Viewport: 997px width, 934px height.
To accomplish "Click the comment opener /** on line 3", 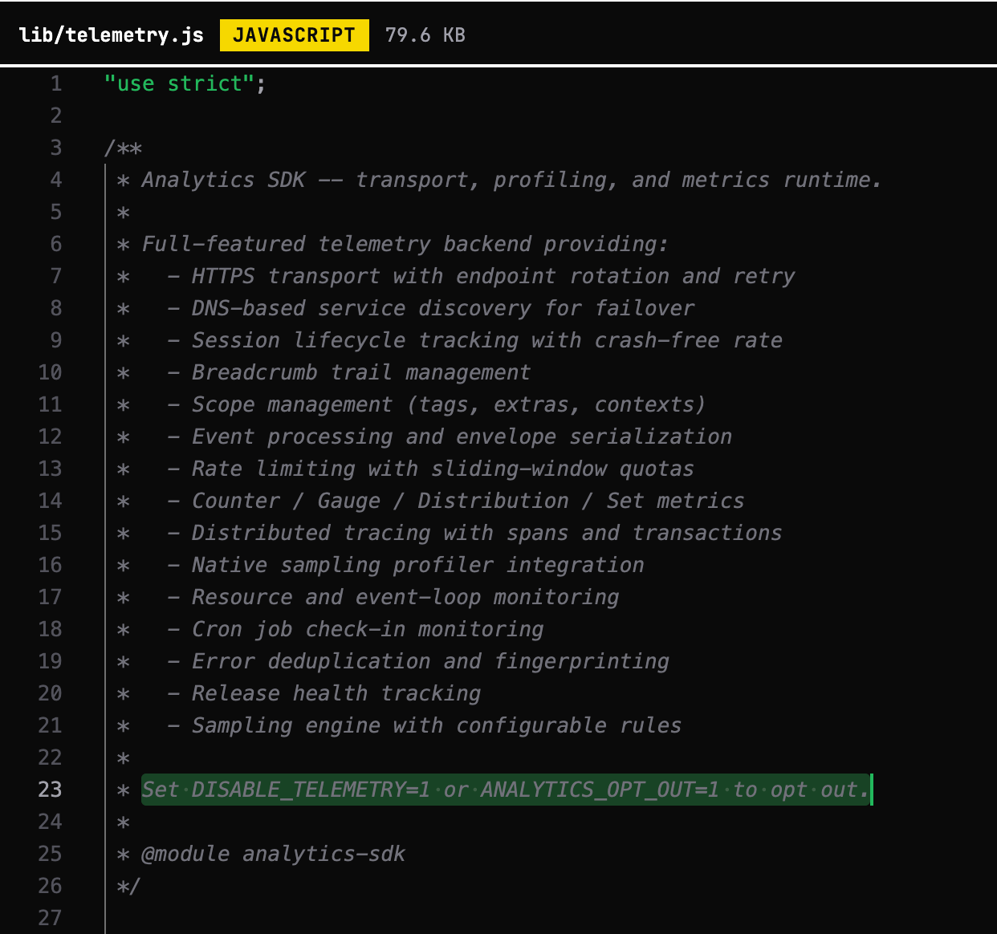I will pyautogui.click(x=123, y=148).
